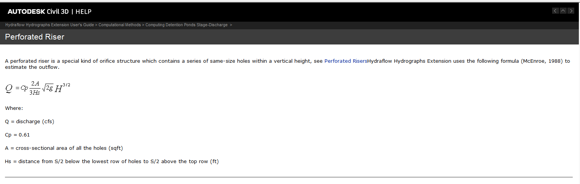This screenshot has height=184, width=580.
Task: Navigate to Computational Methods breadcrumb
Action: click(x=120, y=25)
